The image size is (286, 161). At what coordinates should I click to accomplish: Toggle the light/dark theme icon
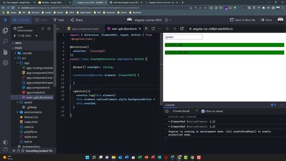point(5,142)
